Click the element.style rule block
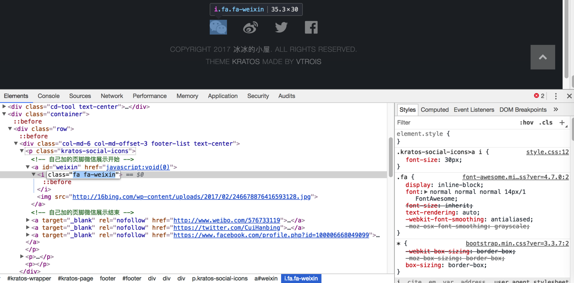Screen dimensions: 574x283 click(x=483, y=138)
